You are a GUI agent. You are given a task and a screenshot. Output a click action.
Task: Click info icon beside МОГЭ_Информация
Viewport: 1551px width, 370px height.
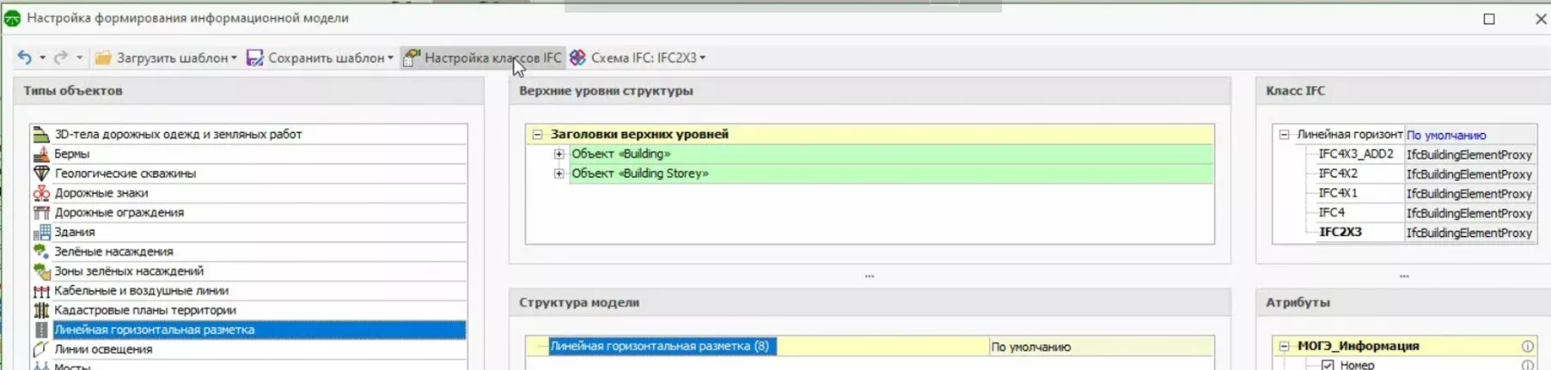click(1527, 346)
